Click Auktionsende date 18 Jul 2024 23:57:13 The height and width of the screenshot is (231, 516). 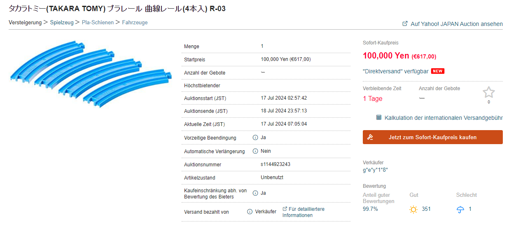pos(284,111)
